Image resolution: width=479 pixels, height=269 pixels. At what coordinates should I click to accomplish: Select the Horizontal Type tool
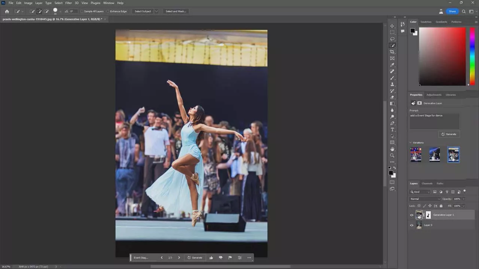pyautogui.click(x=392, y=130)
